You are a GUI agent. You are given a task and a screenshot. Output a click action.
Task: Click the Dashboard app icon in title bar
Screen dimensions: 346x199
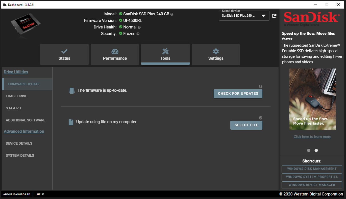pos(5,5)
